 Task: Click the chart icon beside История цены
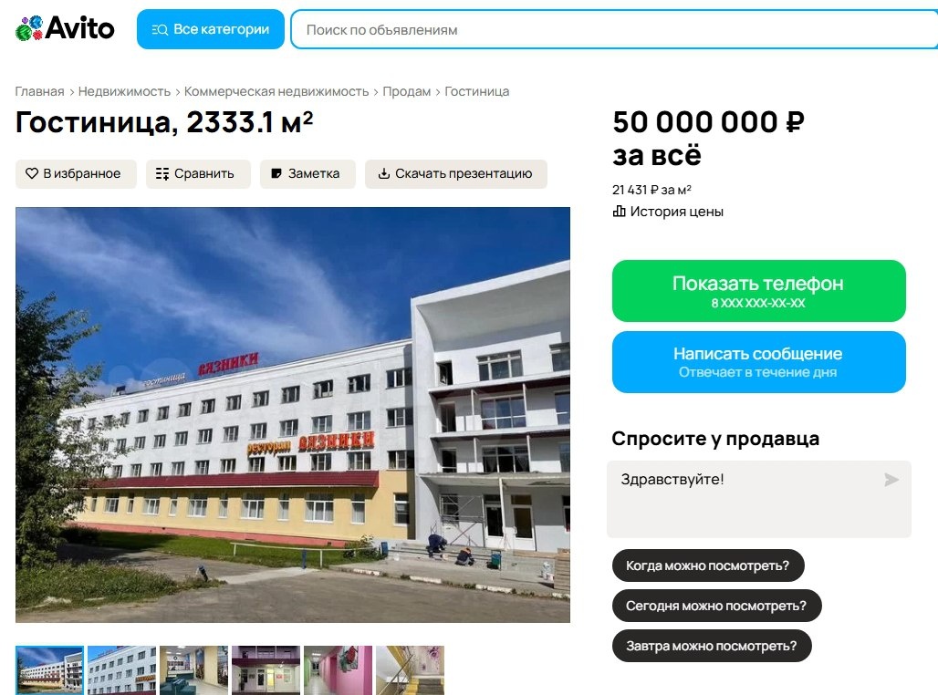point(620,211)
